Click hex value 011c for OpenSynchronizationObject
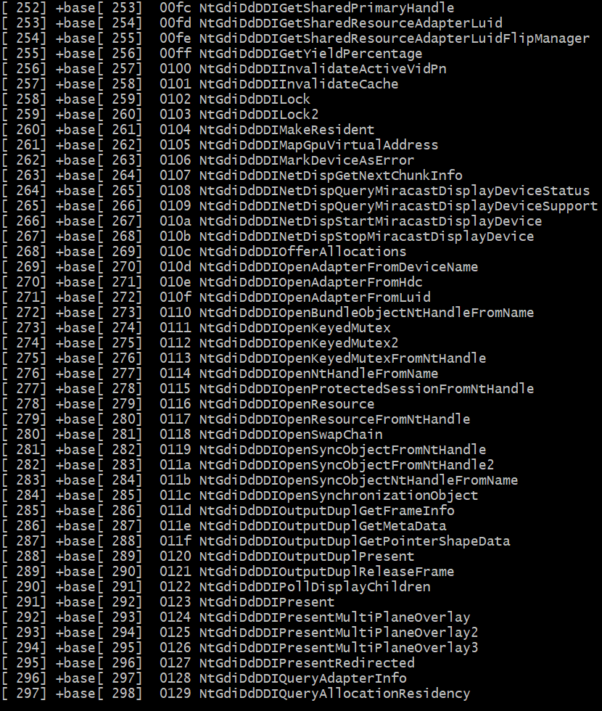Viewport: 602px width, 711px height. coord(175,496)
